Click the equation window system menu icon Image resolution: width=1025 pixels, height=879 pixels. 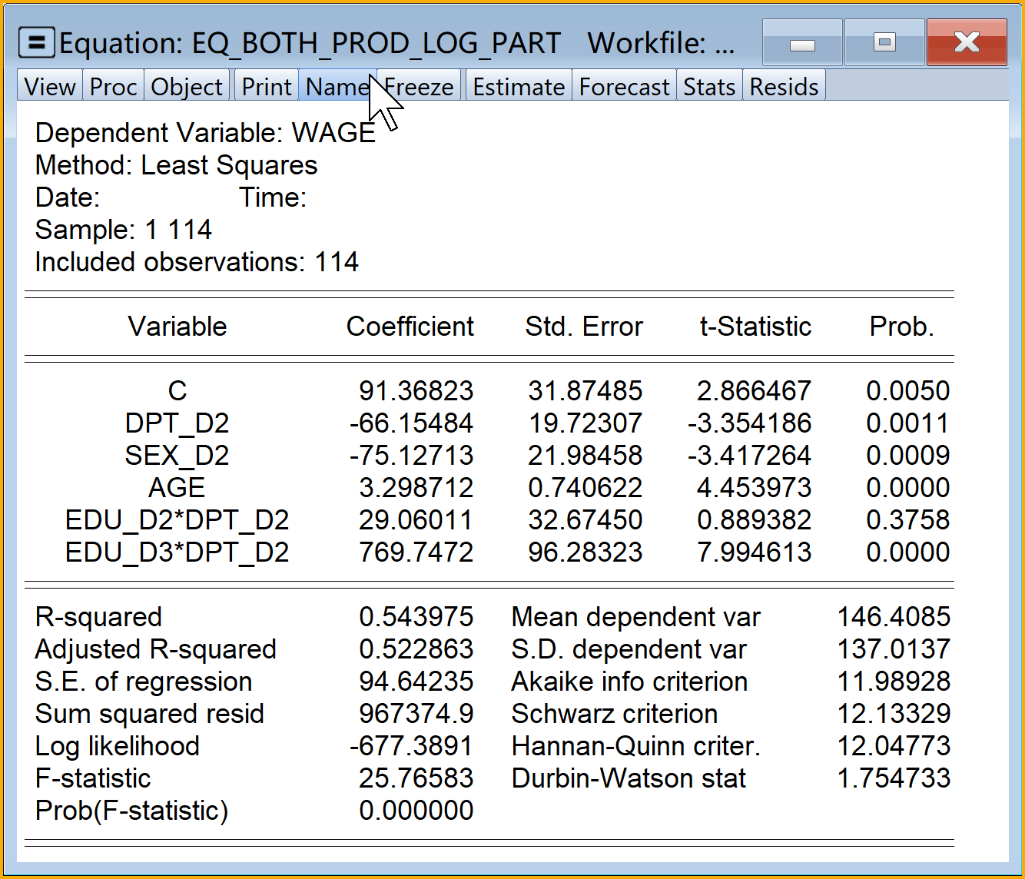(x=36, y=43)
